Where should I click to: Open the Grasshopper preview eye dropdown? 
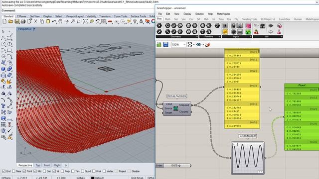click(203, 45)
